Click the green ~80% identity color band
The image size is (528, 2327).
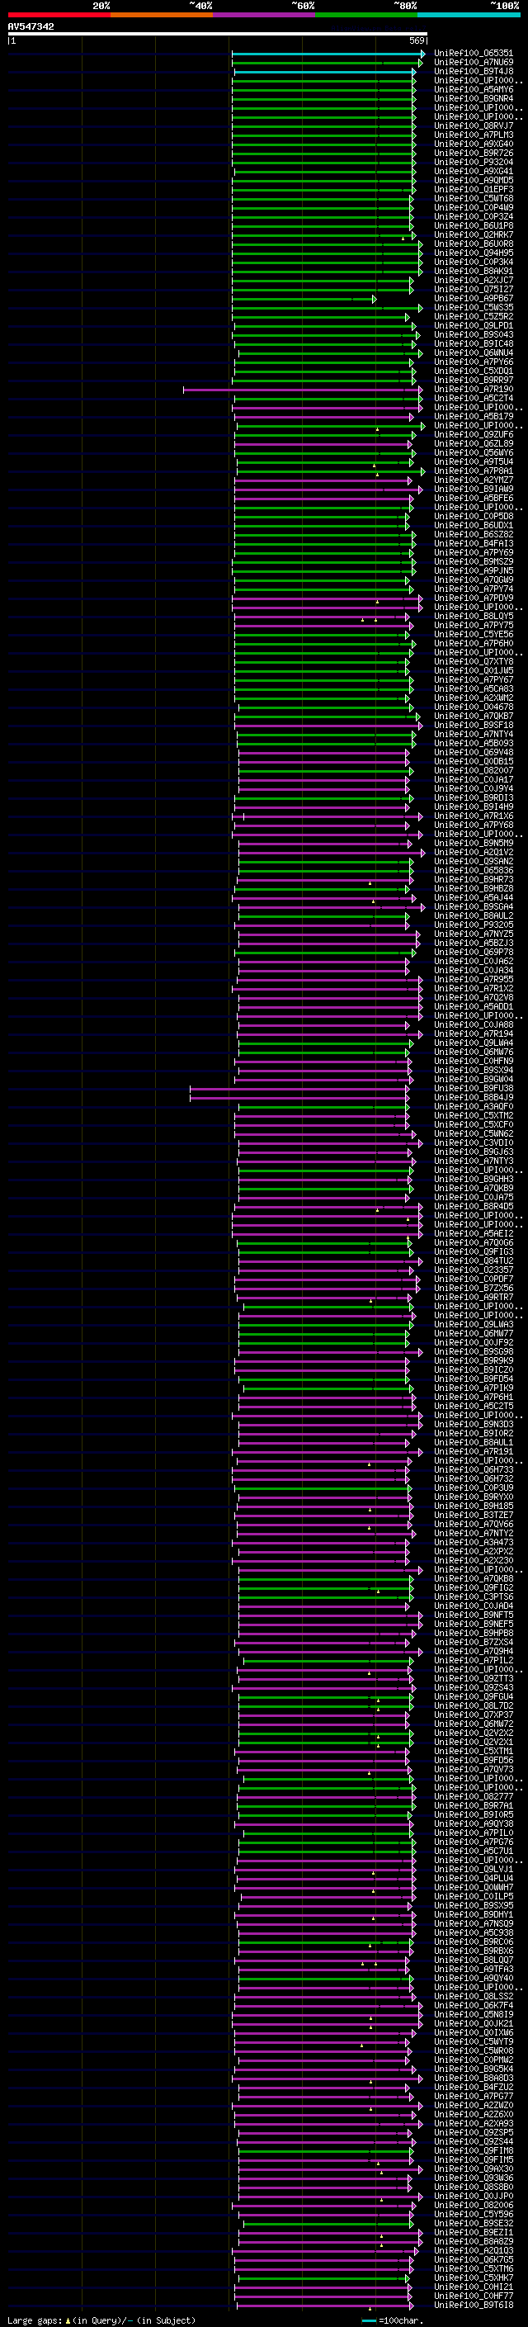[x=366, y=15]
